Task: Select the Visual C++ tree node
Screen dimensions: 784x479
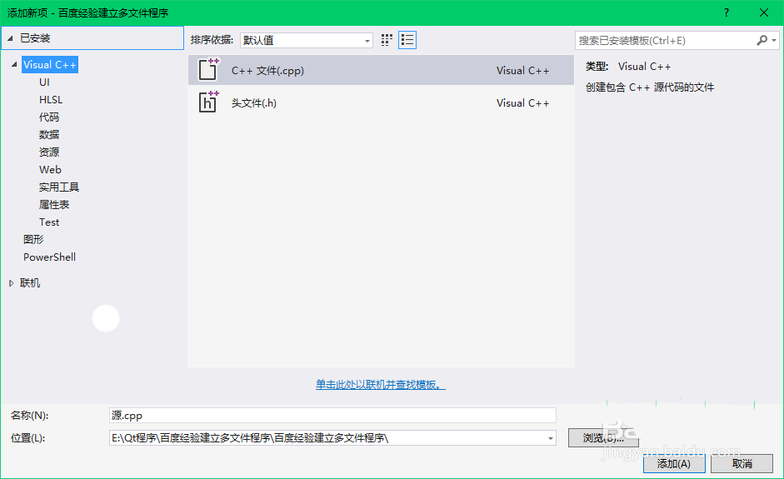Action: click(49, 65)
